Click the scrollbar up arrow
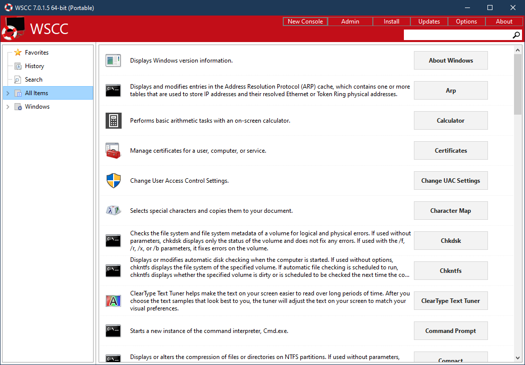The height and width of the screenshot is (365, 525). [x=517, y=50]
